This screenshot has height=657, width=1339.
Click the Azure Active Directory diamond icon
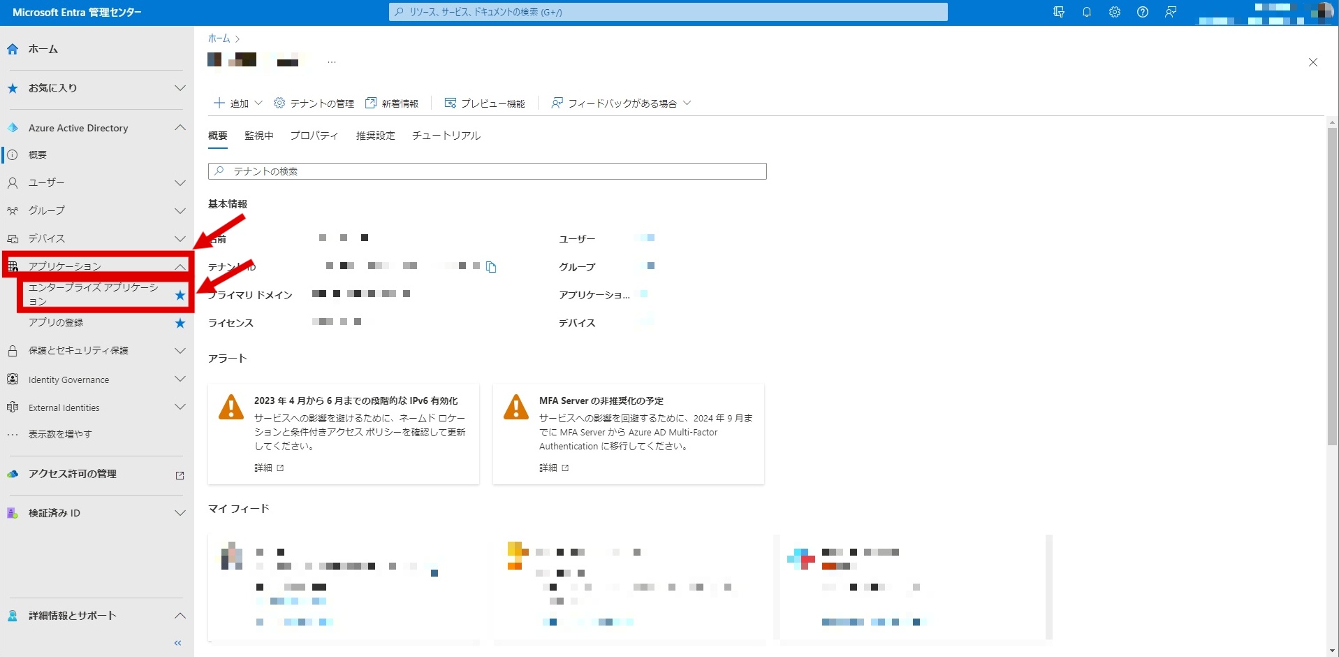13,128
